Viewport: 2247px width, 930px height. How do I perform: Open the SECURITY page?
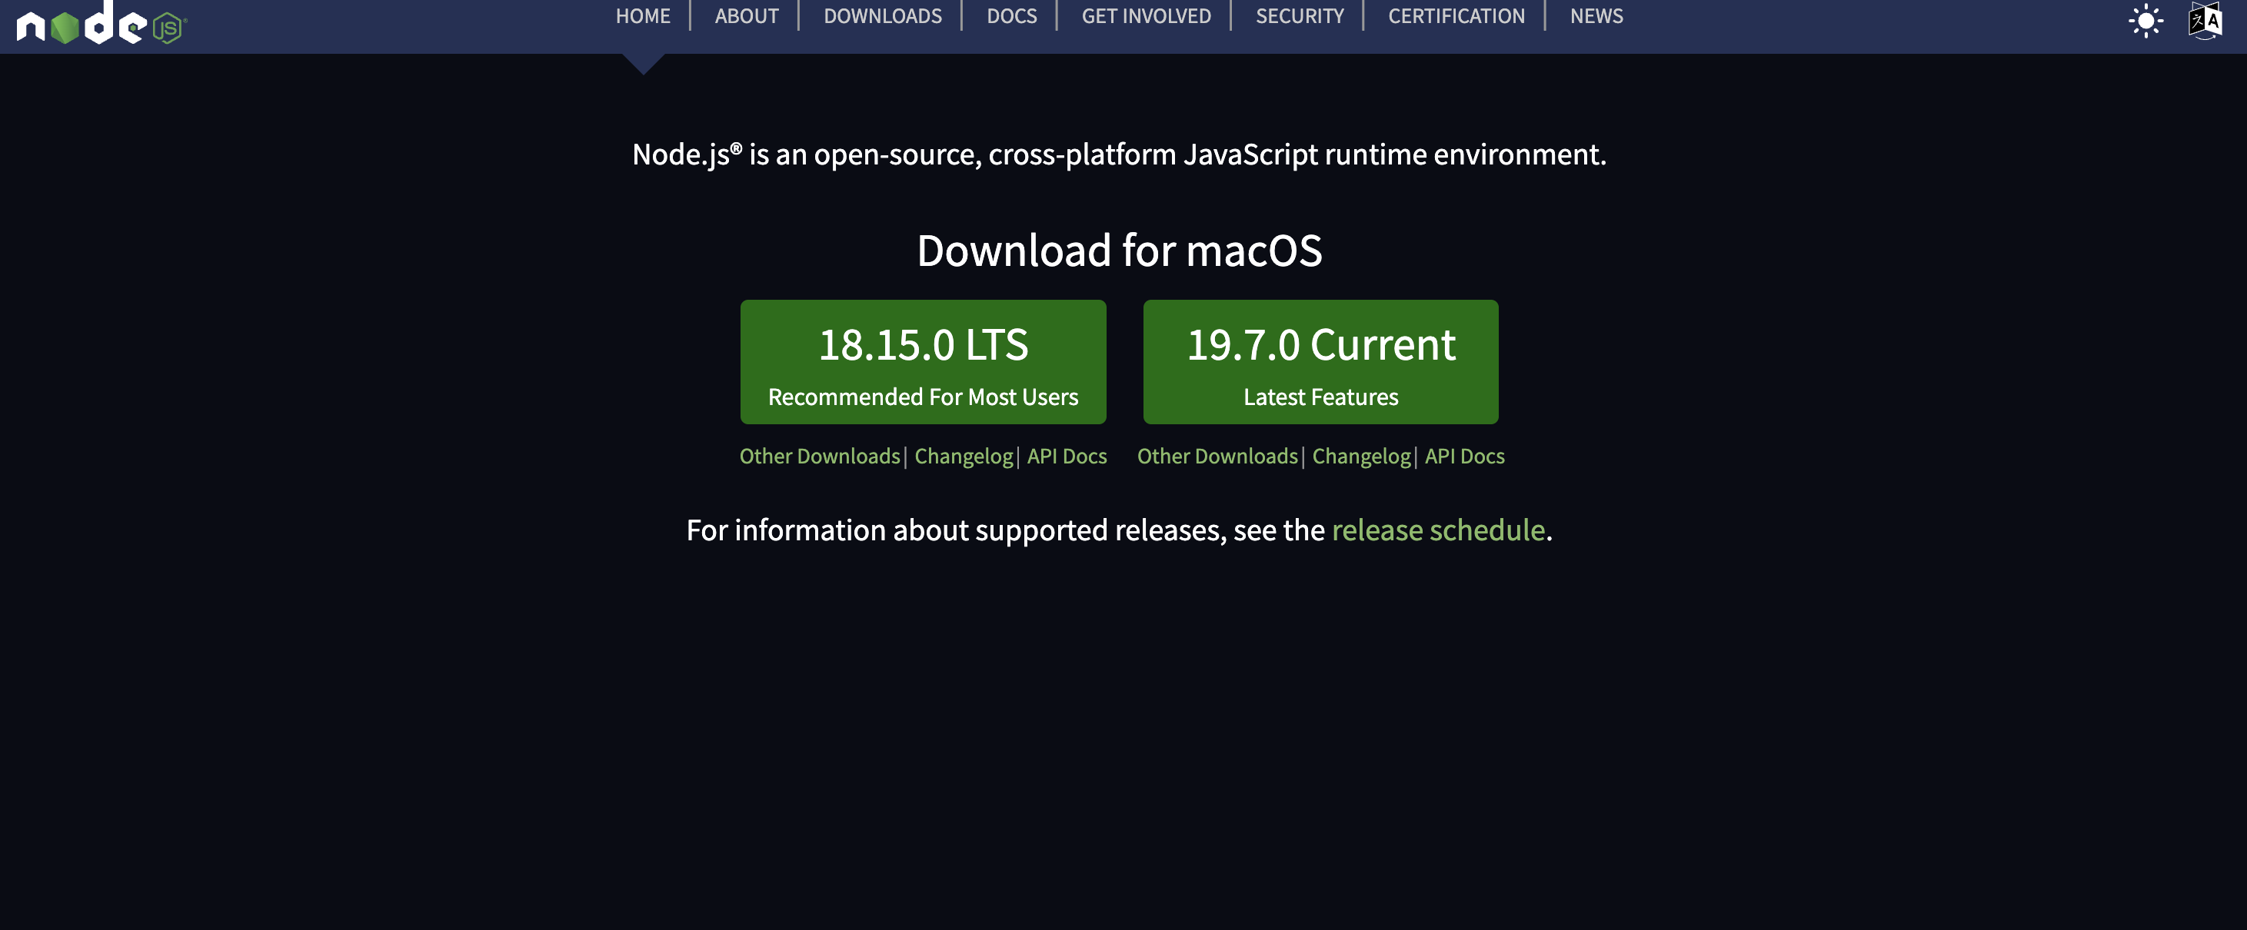[x=1299, y=15]
